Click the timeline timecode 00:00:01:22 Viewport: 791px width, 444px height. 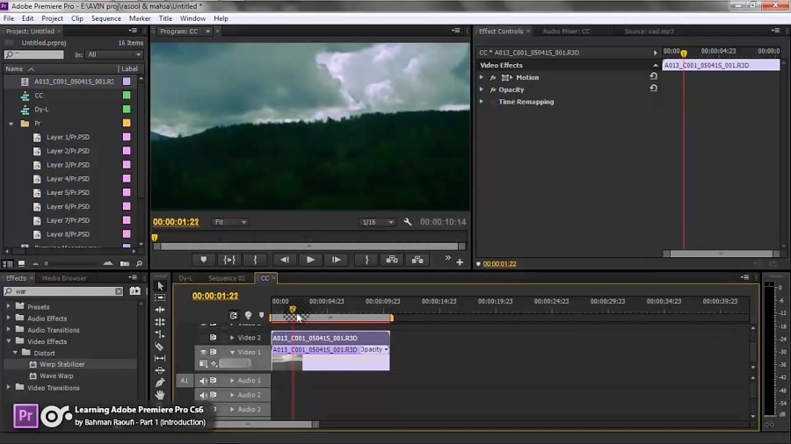tap(215, 296)
